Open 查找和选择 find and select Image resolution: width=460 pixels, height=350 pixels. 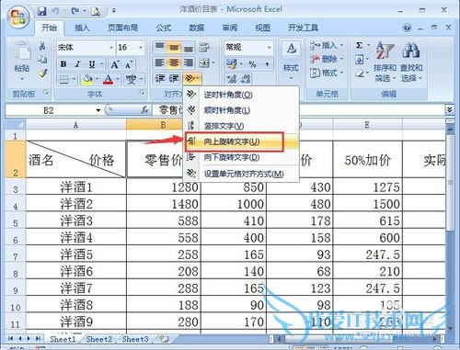pos(411,62)
